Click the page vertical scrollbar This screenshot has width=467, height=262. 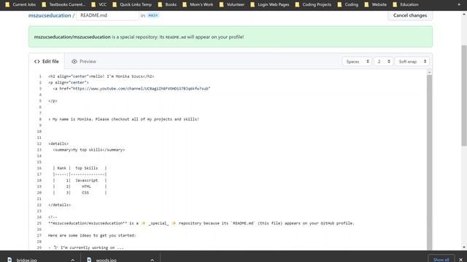pos(464,95)
